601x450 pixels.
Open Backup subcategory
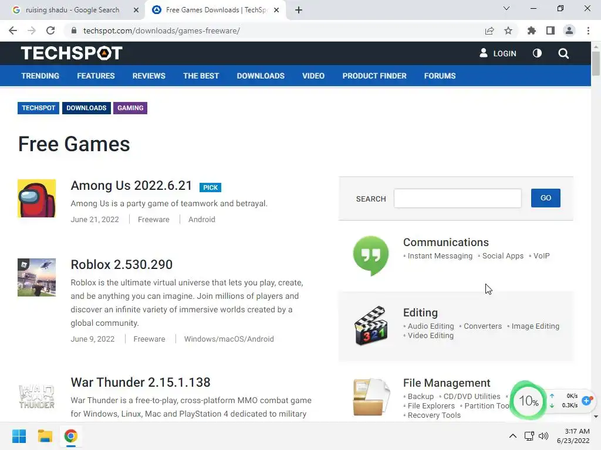pyautogui.click(x=420, y=397)
